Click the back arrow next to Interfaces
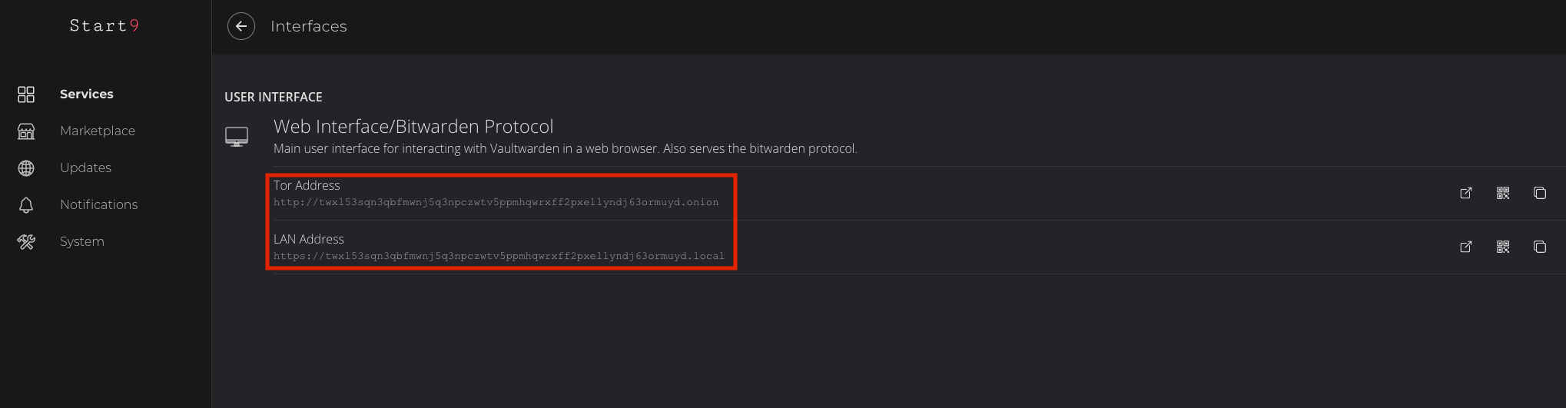This screenshot has width=1566, height=408. pos(241,26)
